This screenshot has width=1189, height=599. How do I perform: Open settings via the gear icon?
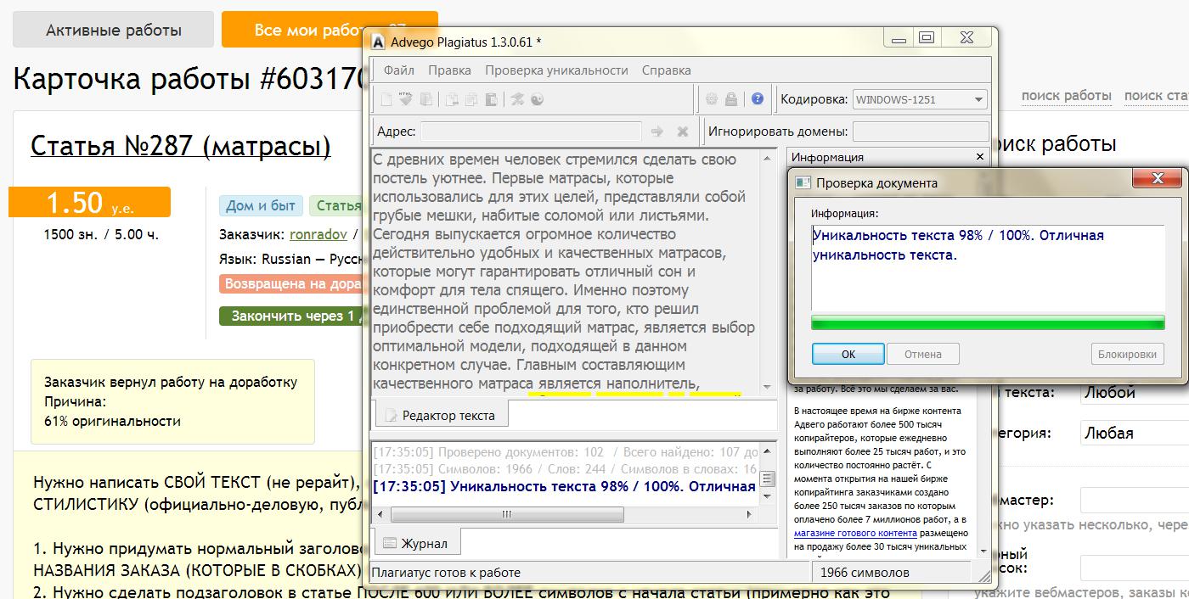click(712, 99)
